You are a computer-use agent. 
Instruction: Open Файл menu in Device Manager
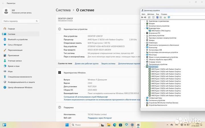point(143,14)
